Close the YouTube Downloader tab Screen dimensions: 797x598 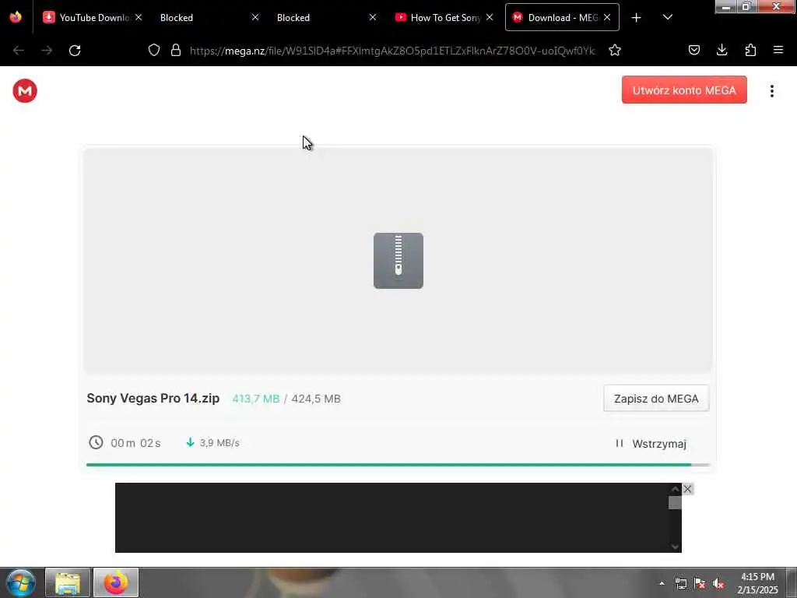pyautogui.click(x=139, y=17)
